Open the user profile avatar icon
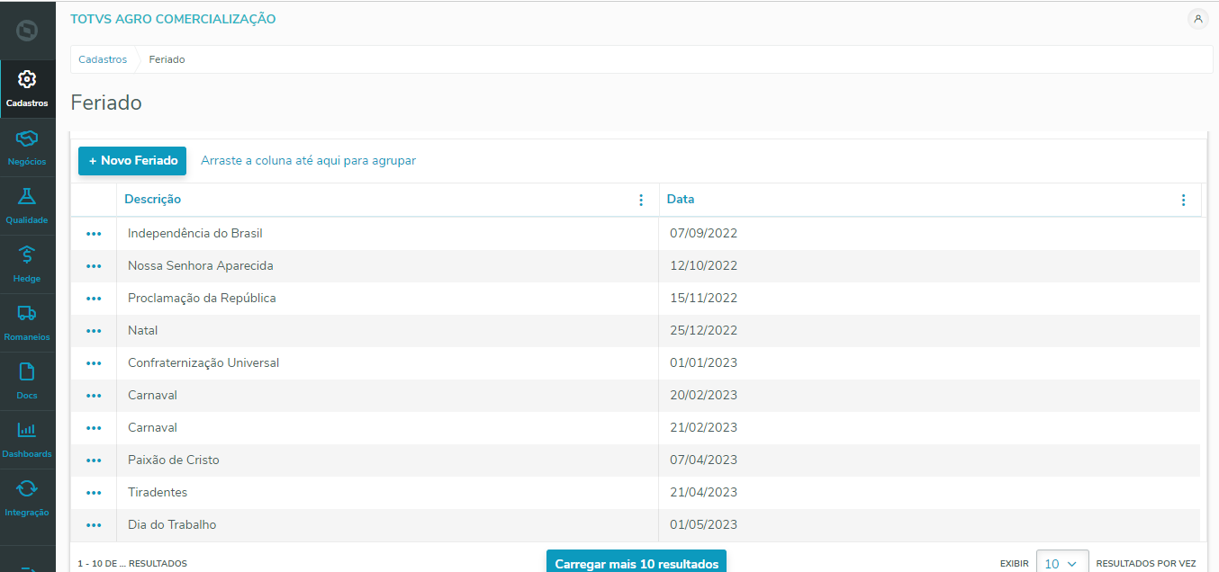The image size is (1219, 572). point(1197,19)
